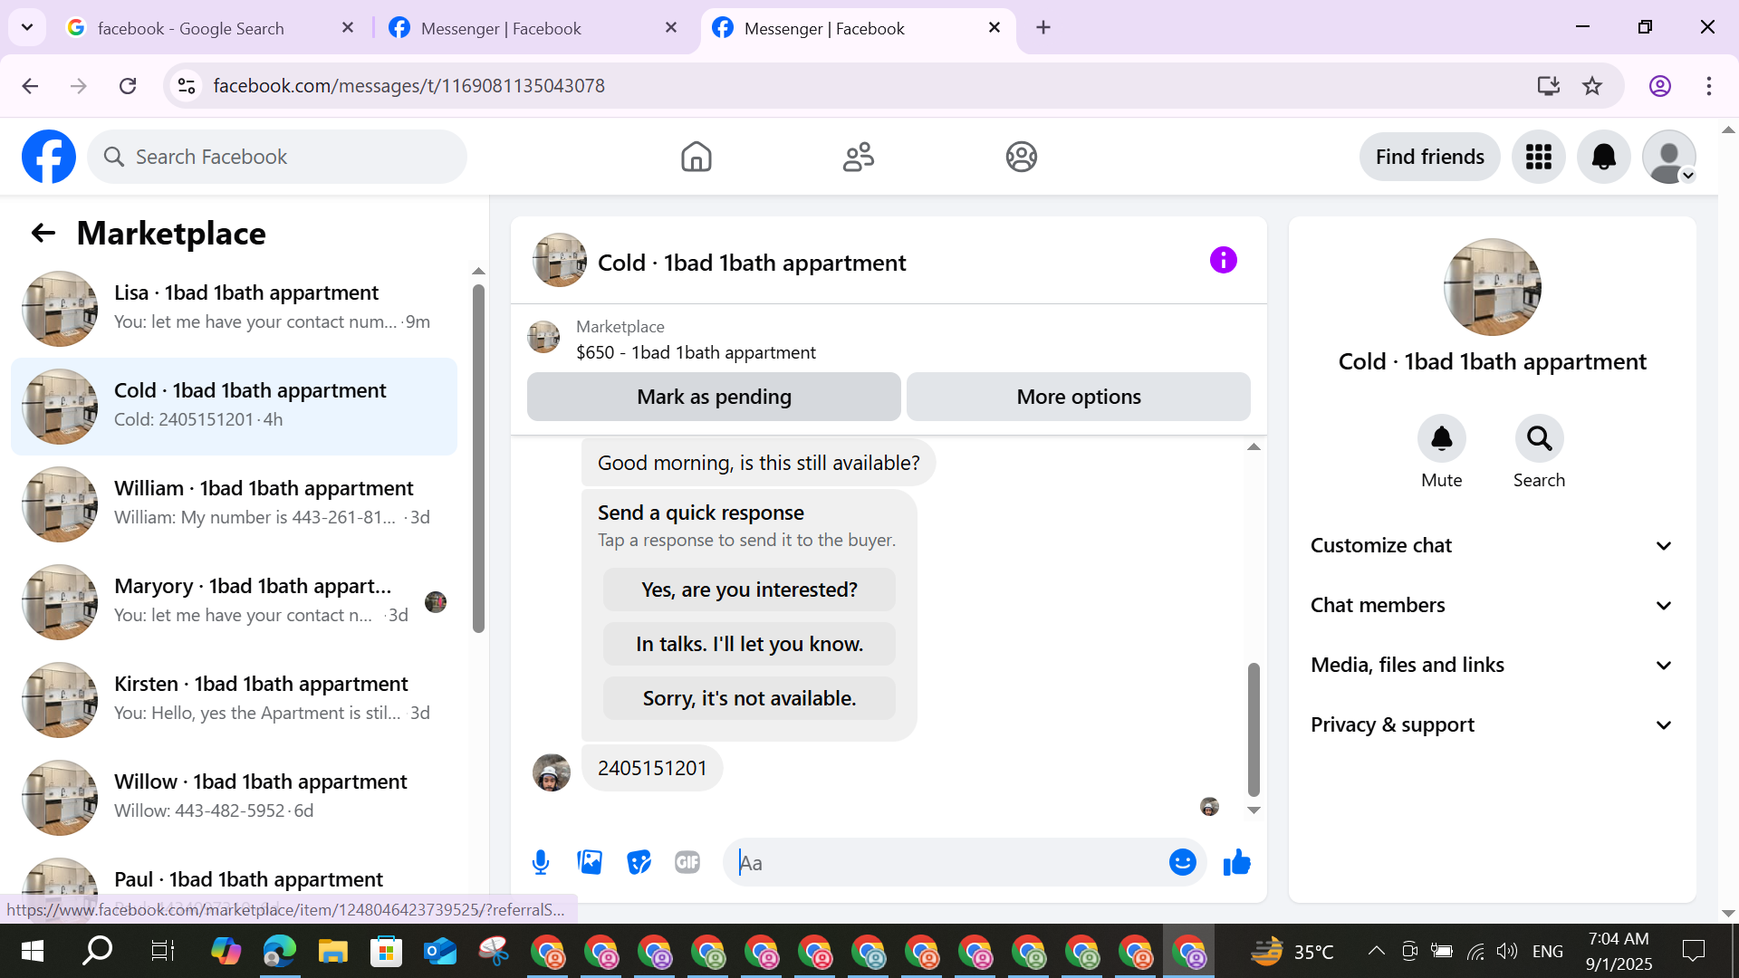1739x978 pixels.
Task: Open the $650 - 1bad 1bath appartment listing link
Action: coord(696,352)
